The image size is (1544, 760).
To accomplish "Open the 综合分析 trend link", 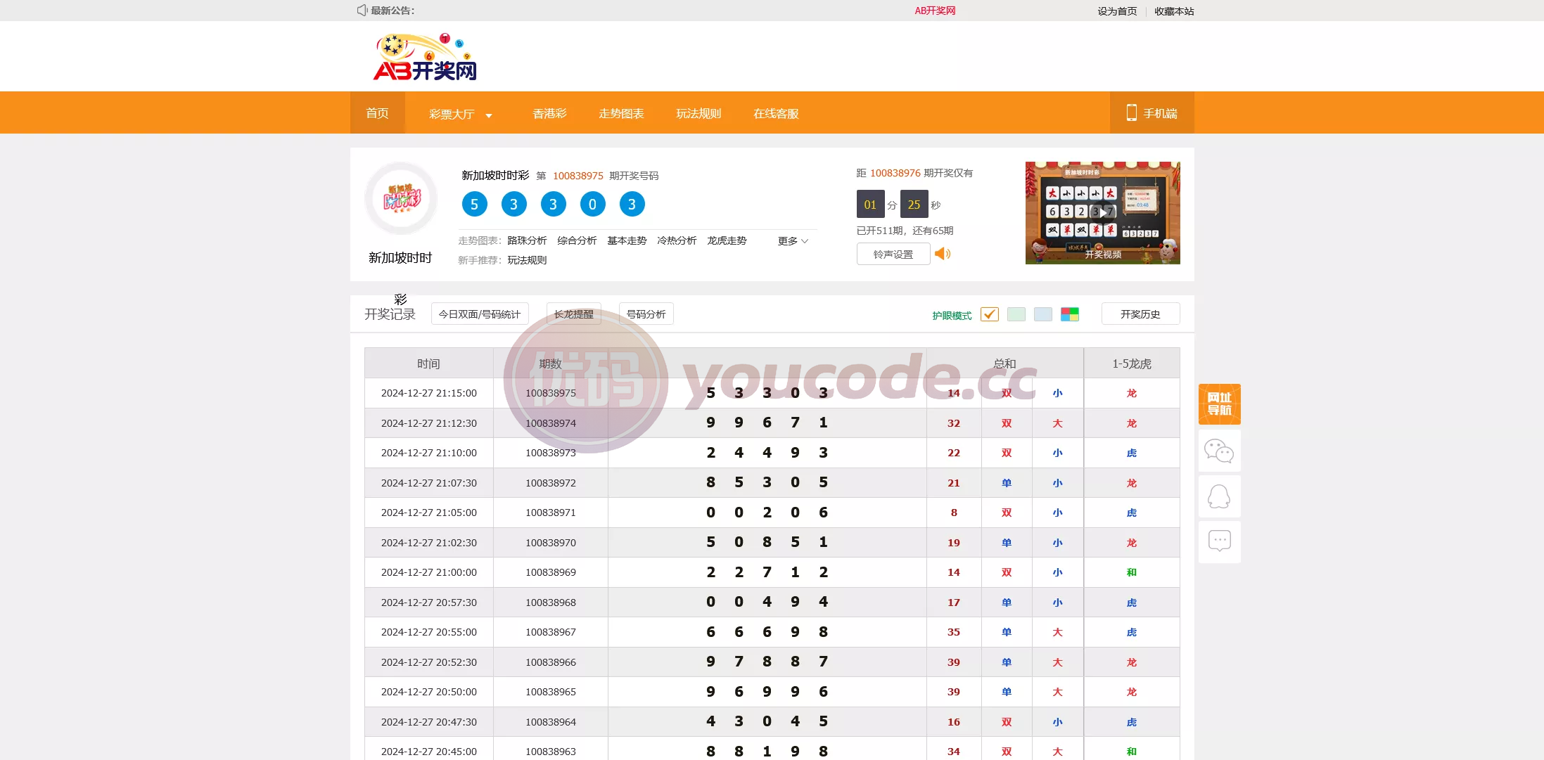I will 577,240.
